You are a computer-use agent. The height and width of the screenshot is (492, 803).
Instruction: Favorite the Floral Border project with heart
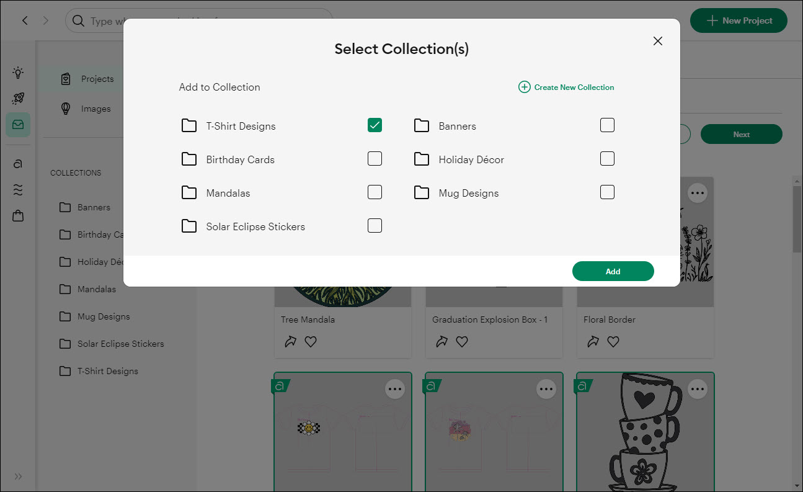(613, 341)
